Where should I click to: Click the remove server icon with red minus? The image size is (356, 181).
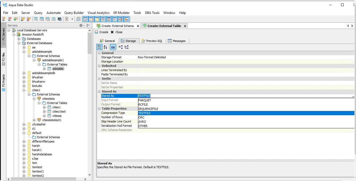(10, 19)
